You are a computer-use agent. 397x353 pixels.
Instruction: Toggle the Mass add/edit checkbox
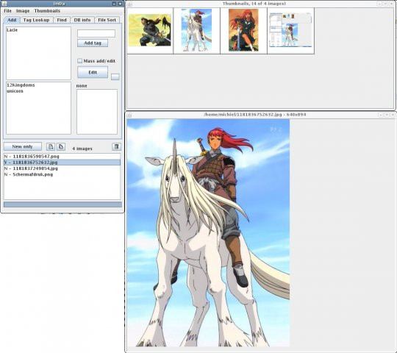tap(79, 61)
